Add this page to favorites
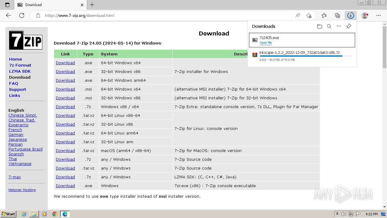Screen dimensions: 387x218 [x=309, y=15]
